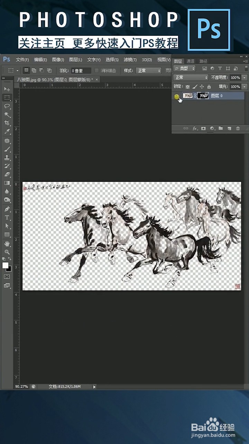
Task: Toggle Quick Mask mode
Action: pos(7,276)
